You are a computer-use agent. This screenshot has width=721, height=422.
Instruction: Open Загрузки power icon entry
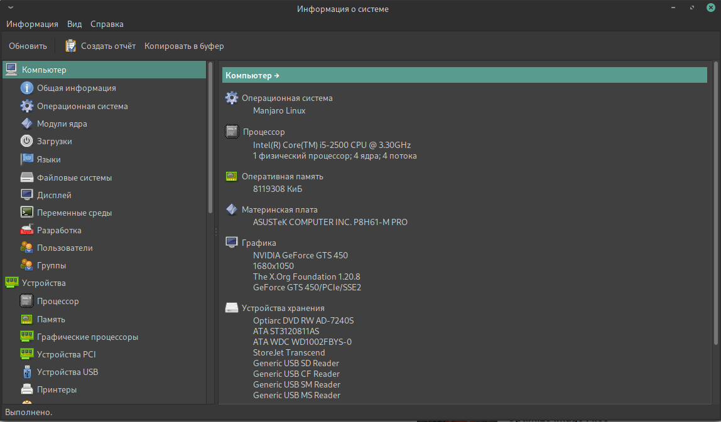pos(26,141)
